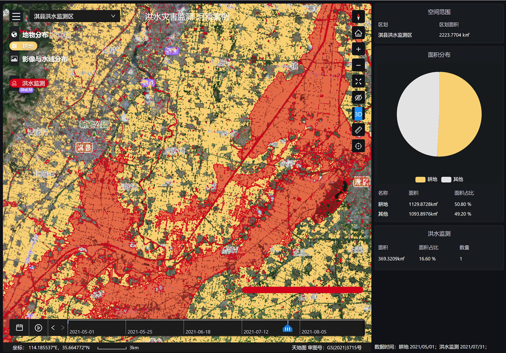Play the timeline animation
The height and width of the screenshot is (353, 506).
pos(38,328)
